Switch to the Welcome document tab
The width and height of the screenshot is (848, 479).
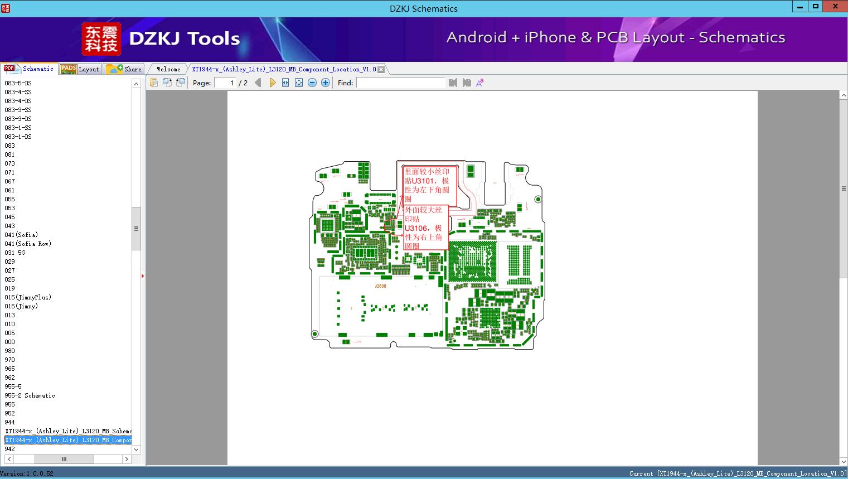point(168,69)
